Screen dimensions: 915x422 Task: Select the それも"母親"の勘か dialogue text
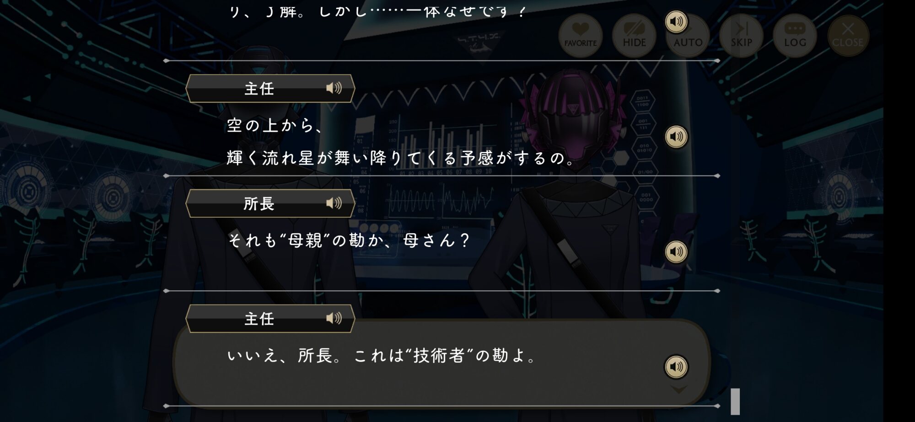click(x=349, y=240)
